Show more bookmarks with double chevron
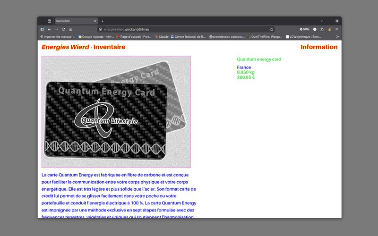The image size is (378, 236). (x=337, y=36)
